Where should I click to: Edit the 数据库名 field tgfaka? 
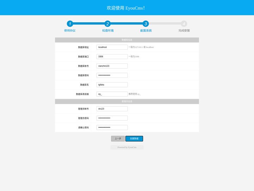coord(112,85)
